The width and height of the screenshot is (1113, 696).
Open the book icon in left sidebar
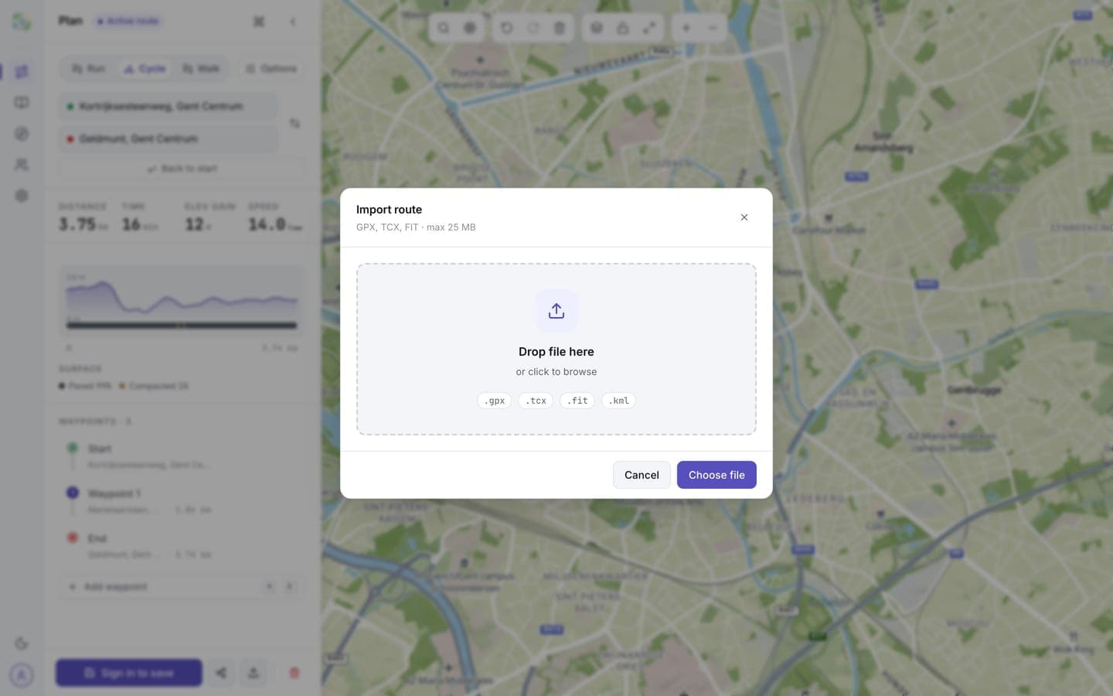pos(22,103)
